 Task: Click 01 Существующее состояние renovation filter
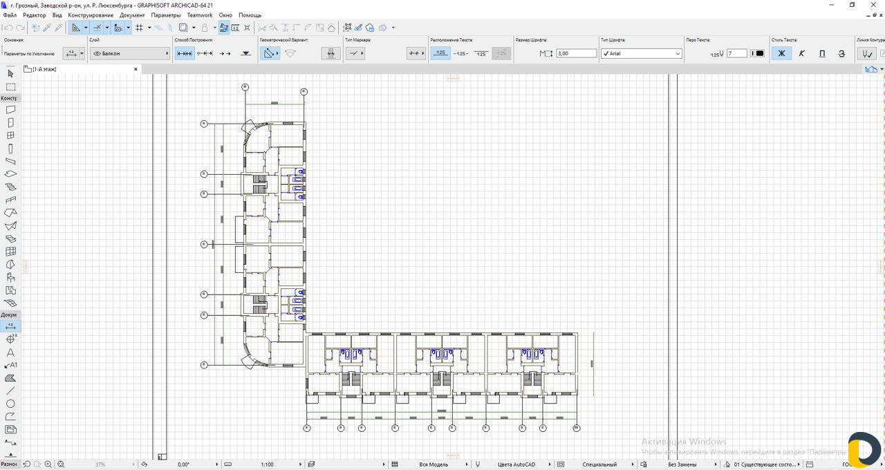tap(765, 464)
